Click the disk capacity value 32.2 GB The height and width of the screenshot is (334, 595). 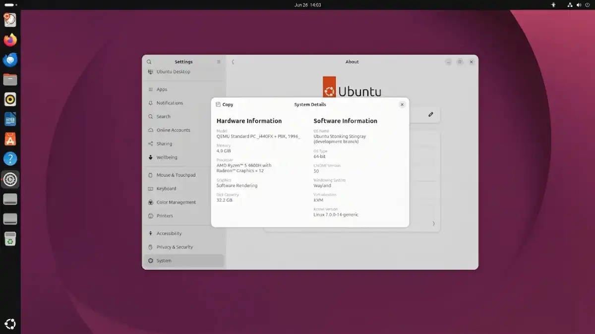pyautogui.click(x=225, y=200)
